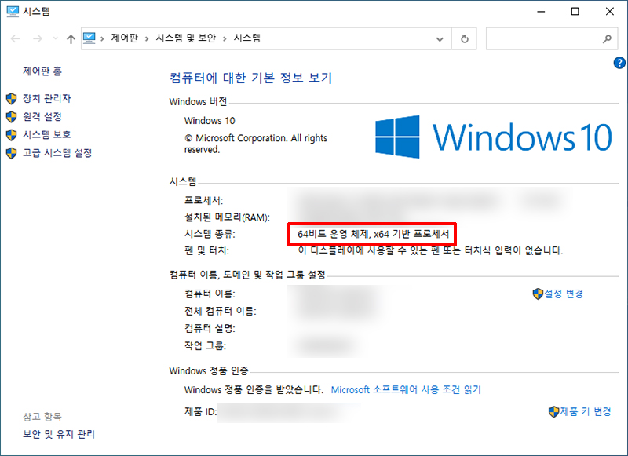Image resolution: width=628 pixels, height=456 pixels.
Task: Click the Forward navigation arrow
Action: [37, 38]
